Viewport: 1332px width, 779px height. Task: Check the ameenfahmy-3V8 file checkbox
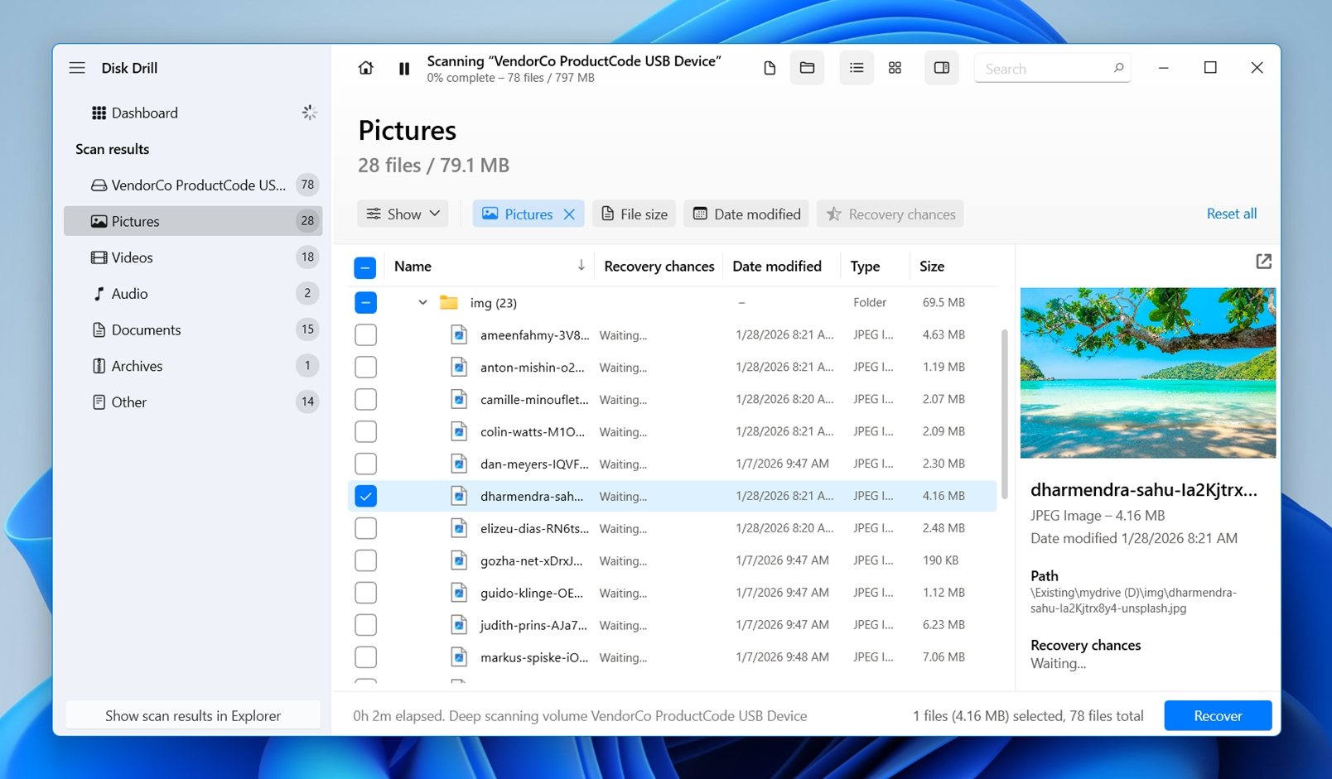pos(365,334)
